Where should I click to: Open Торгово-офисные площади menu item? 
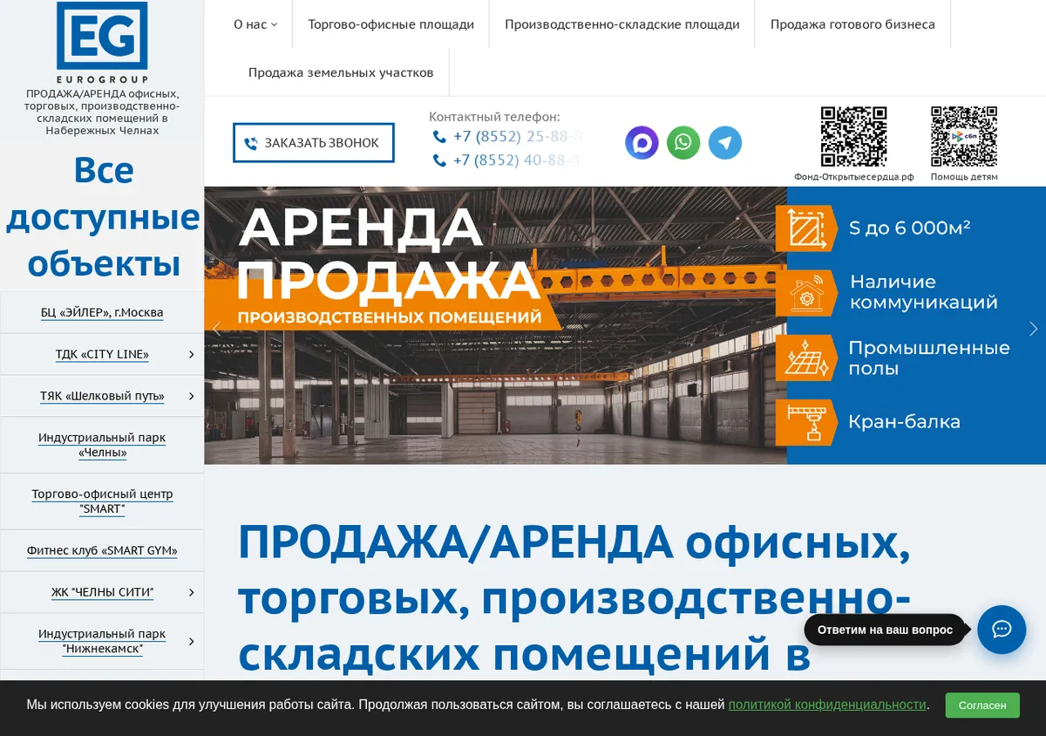(391, 24)
